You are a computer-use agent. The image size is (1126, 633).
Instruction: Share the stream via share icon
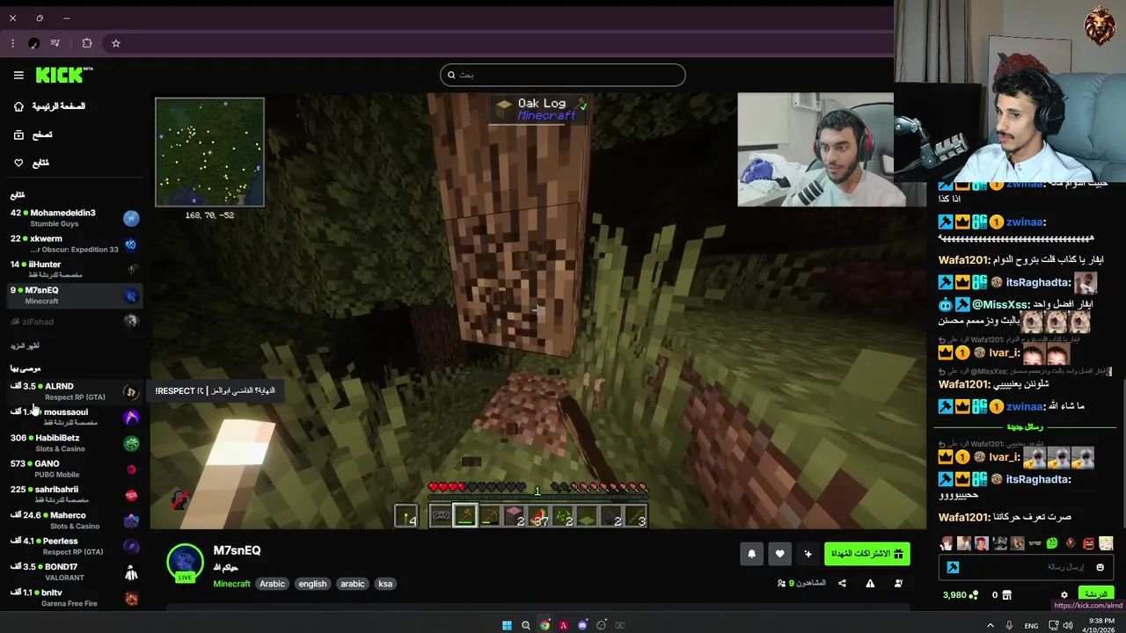[842, 583]
